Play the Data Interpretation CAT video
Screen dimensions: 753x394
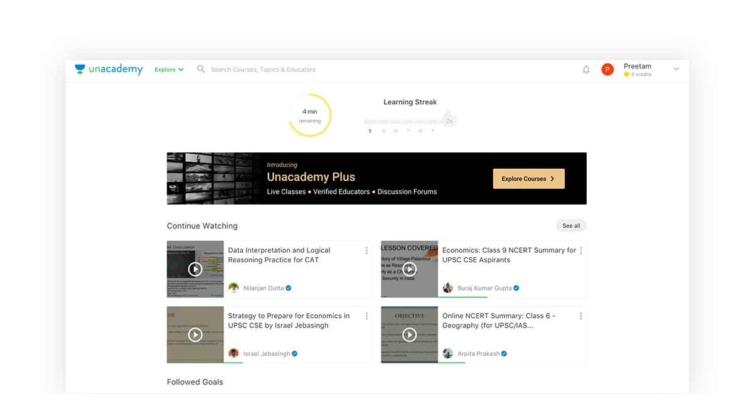coord(195,269)
